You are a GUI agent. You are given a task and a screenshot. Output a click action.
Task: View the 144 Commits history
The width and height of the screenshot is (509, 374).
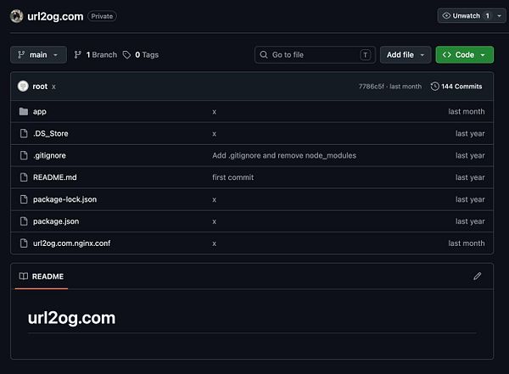pos(456,87)
